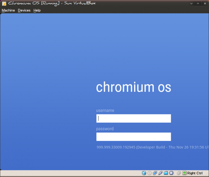Focus the username input field
Screen dimensions: 209x177
tap(134, 118)
